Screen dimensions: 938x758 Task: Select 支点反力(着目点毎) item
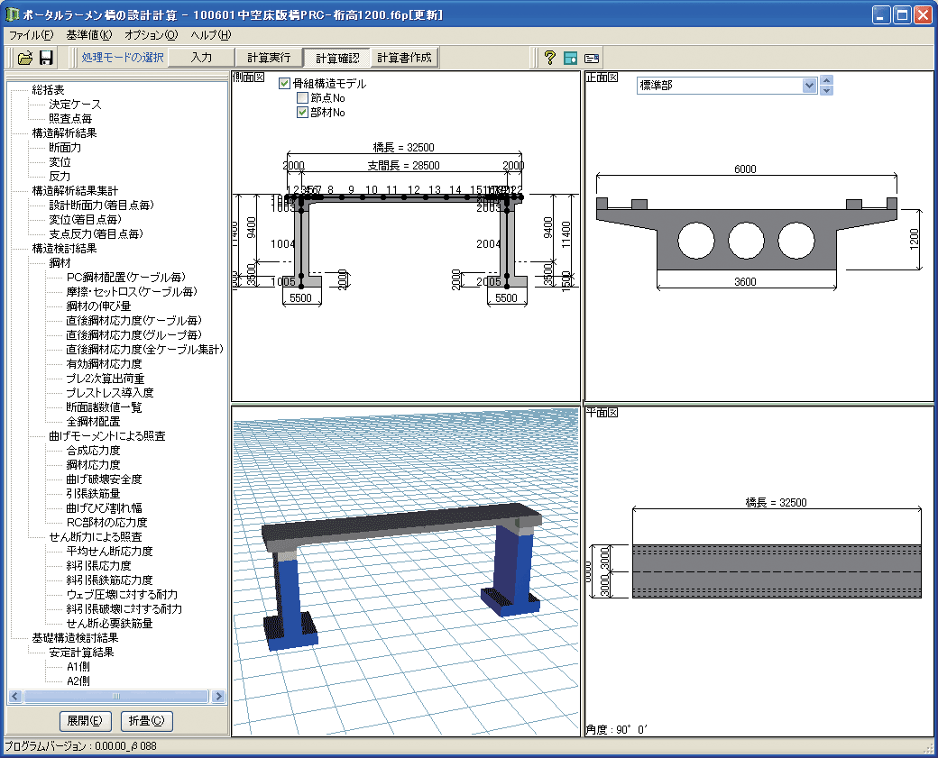[96, 233]
